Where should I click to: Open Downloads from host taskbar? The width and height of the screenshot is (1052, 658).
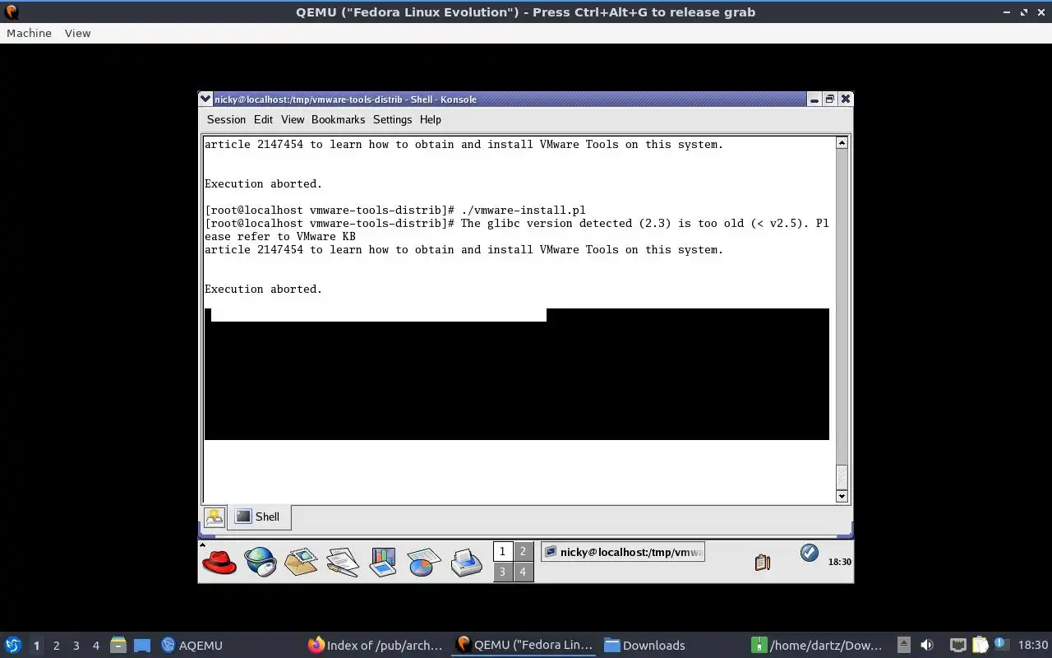(644, 645)
